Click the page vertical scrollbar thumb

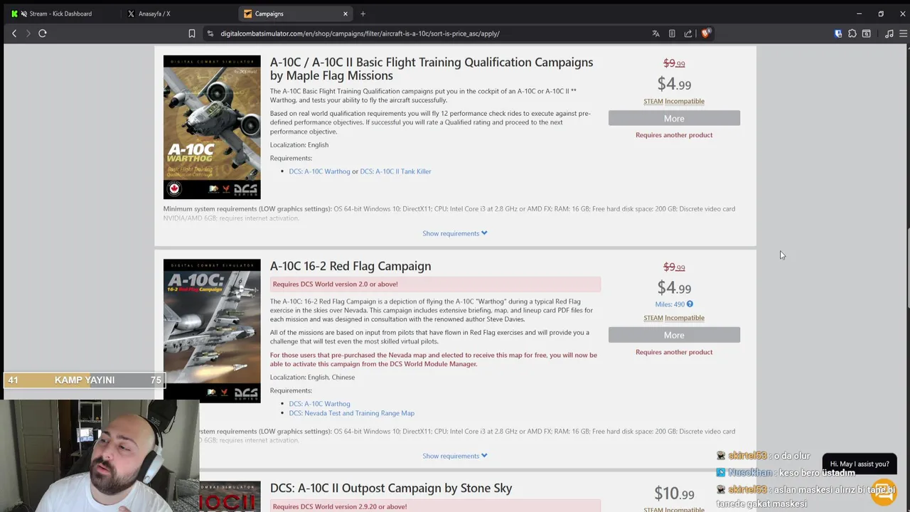click(908, 269)
